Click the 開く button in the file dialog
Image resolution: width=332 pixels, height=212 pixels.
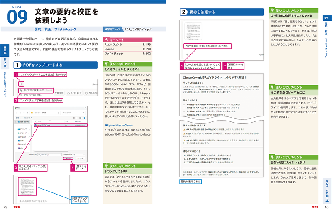coord(68,158)
